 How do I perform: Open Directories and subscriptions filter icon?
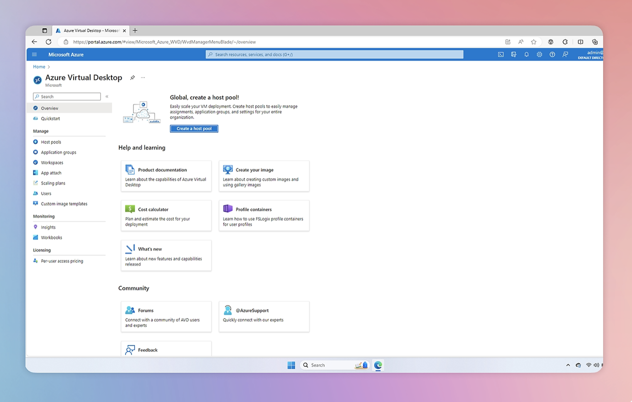coord(513,54)
